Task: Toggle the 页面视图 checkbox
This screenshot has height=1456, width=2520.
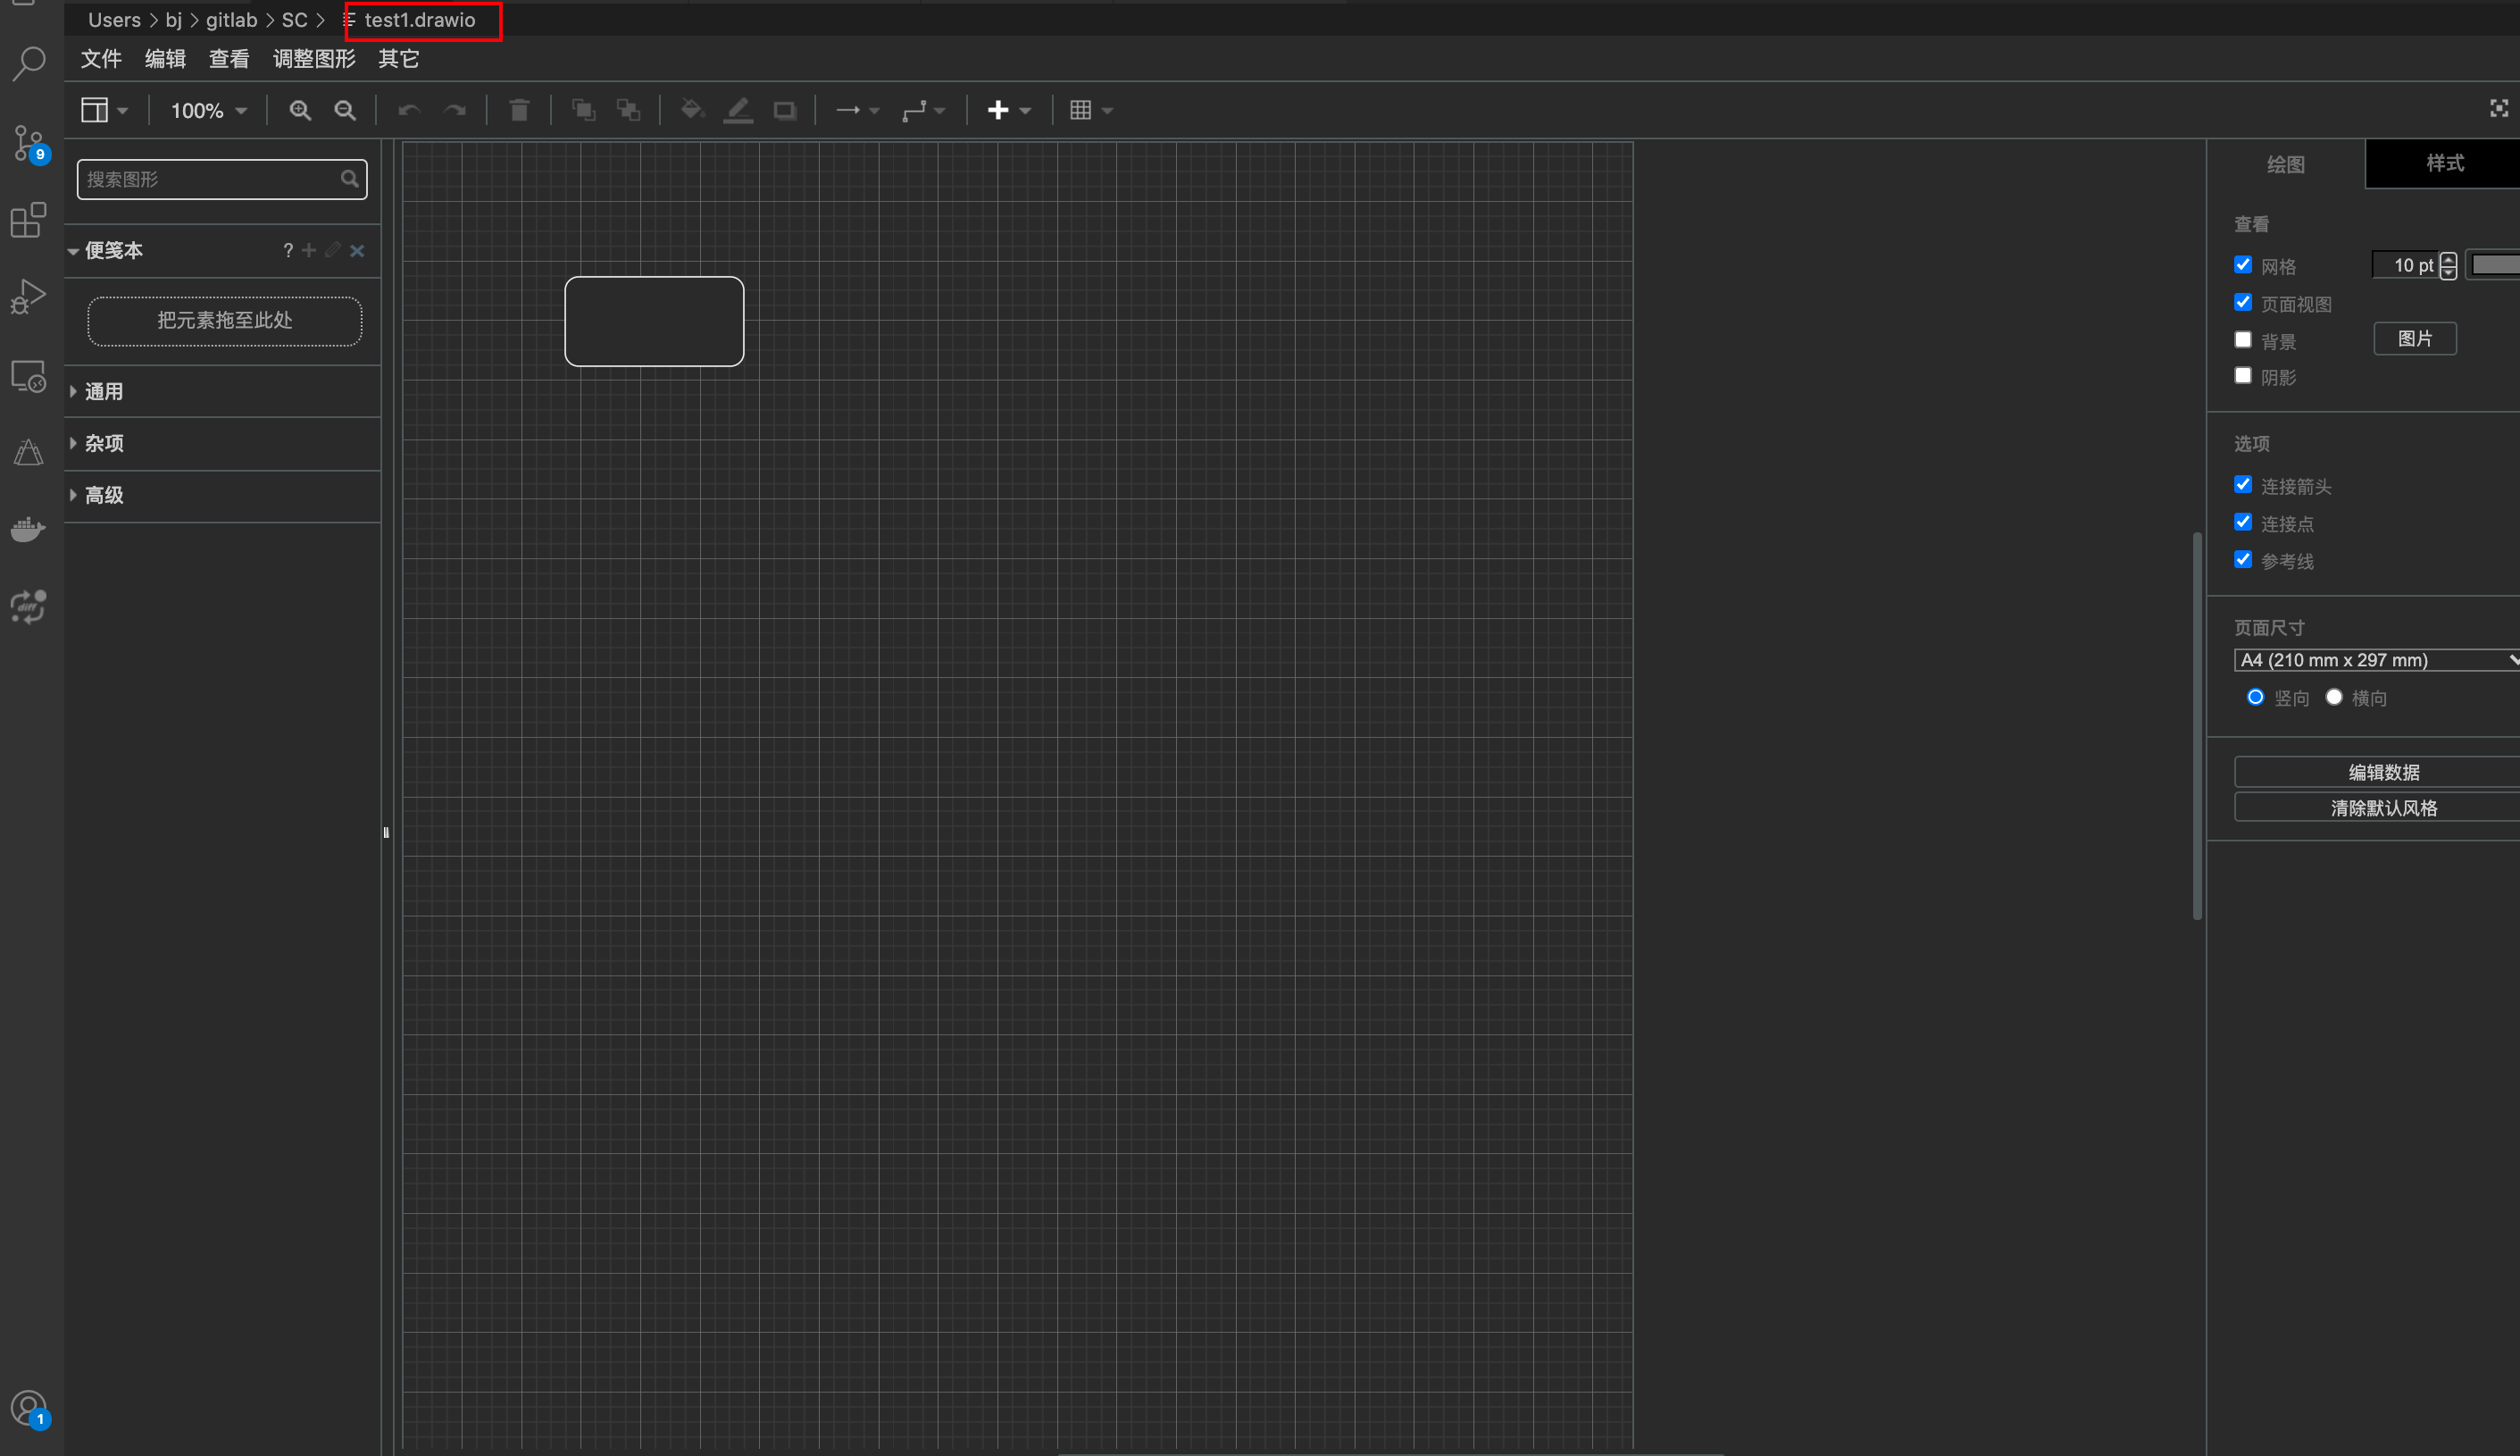Action: (2243, 302)
